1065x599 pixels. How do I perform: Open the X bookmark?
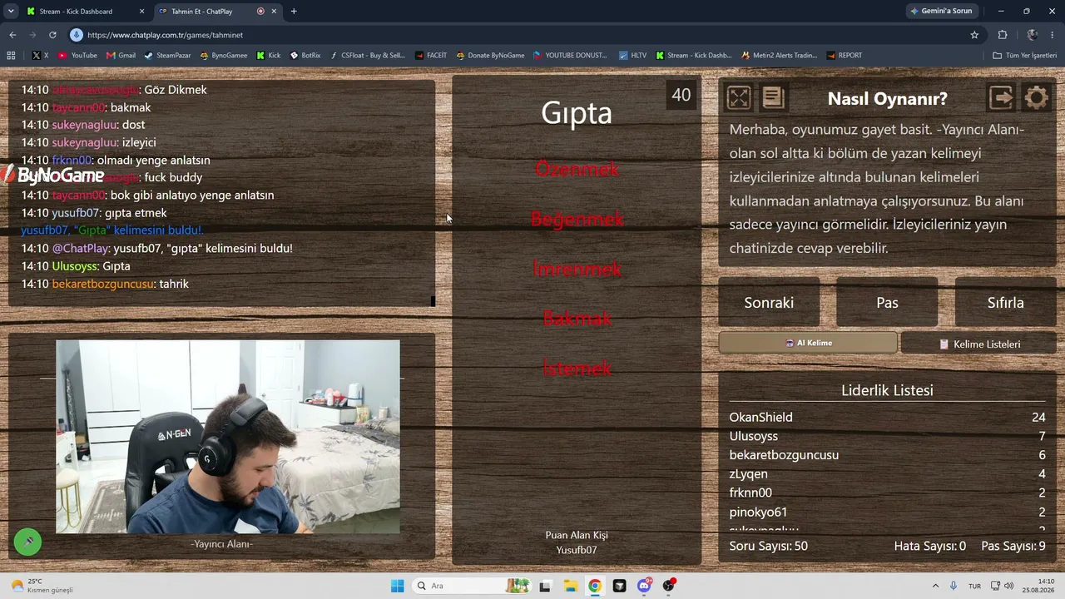click(40, 56)
